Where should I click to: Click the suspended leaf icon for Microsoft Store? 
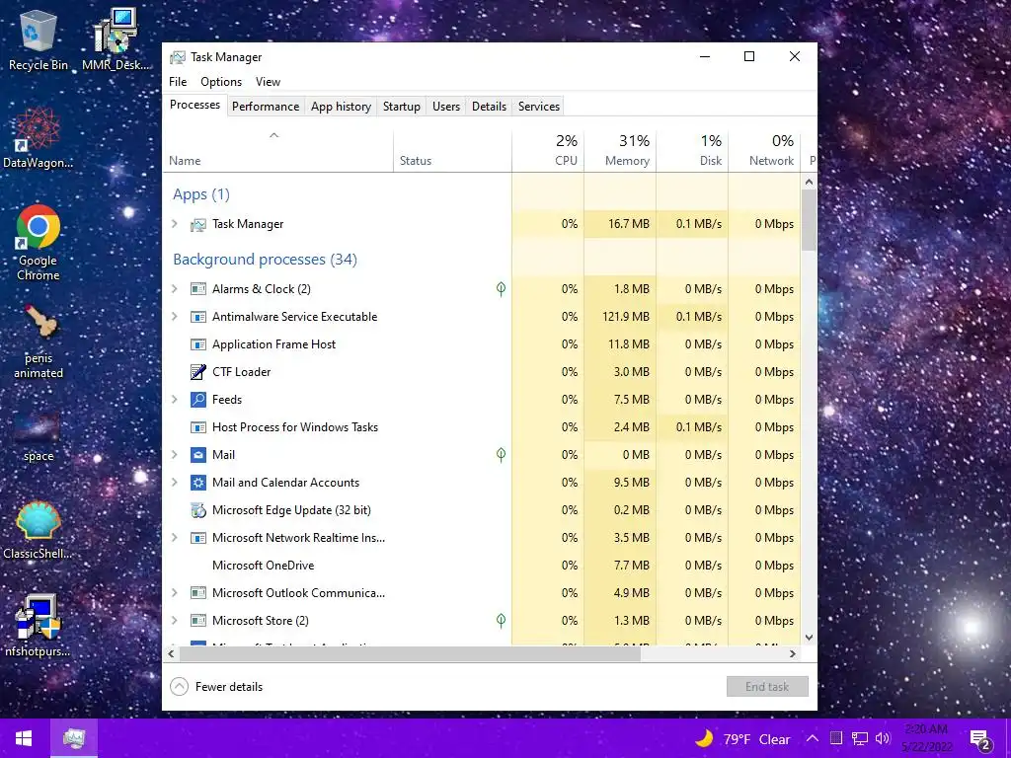(501, 621)
